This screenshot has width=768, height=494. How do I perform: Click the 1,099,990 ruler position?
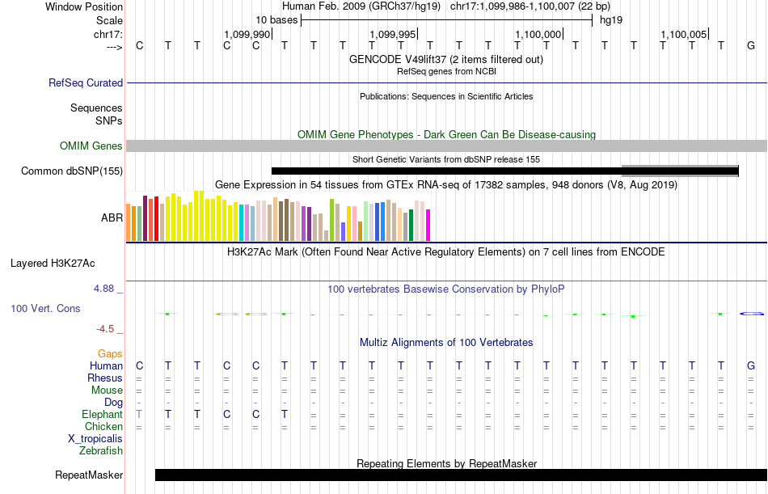pos(247,35)
